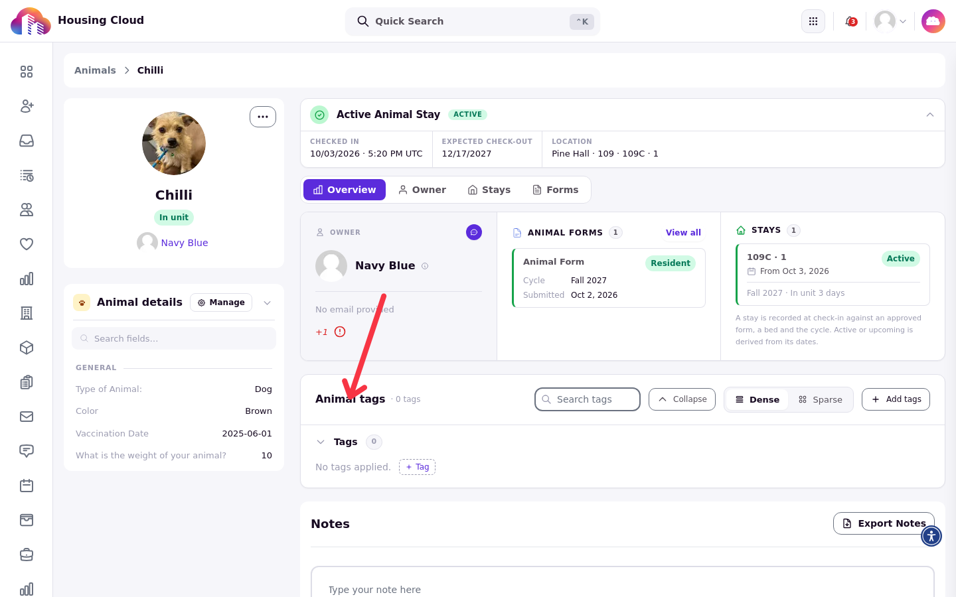The height and width of the screenshot is (597, 956).
Task: Click the mail envelope sidebar icon
Action: [27, 417]
